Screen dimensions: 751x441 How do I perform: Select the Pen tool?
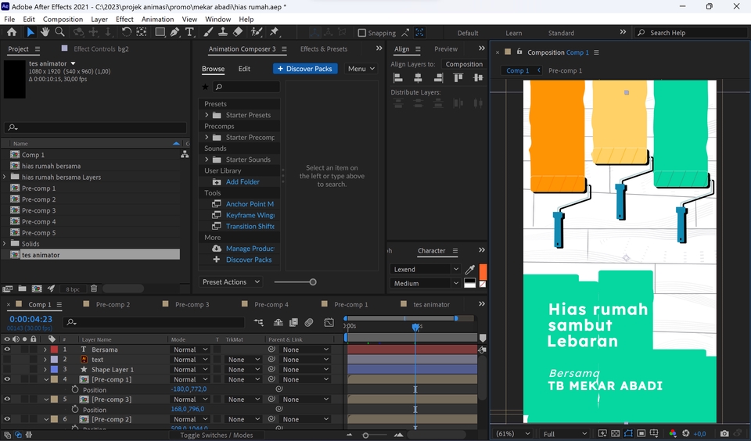tap(174, 32)
